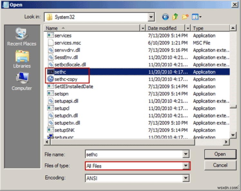
Task: Select the services application icon
Action: (51, 35)
